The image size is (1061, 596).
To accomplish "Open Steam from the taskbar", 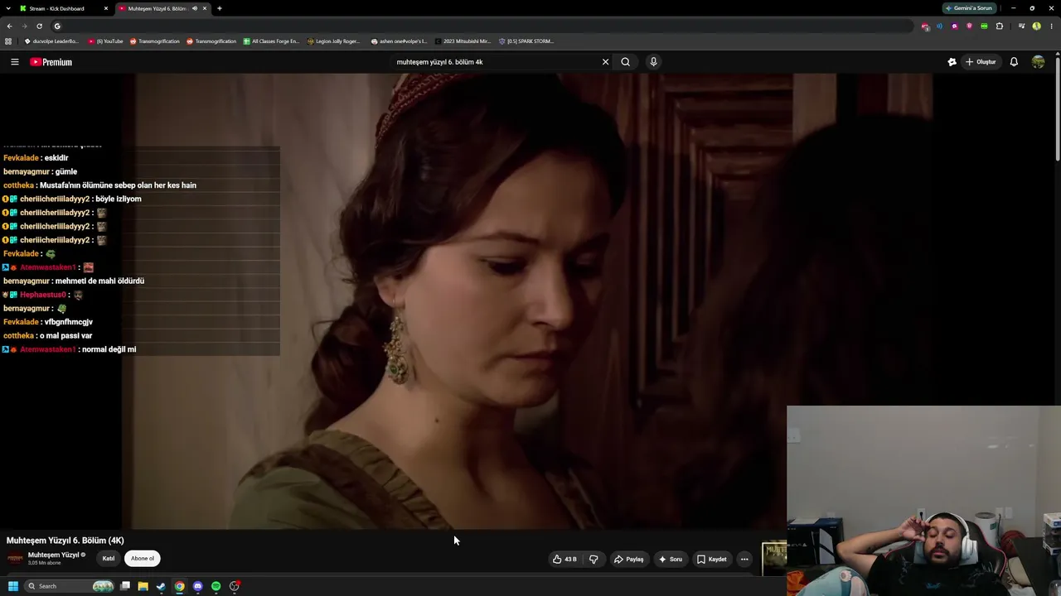I will tap(161, 586).
